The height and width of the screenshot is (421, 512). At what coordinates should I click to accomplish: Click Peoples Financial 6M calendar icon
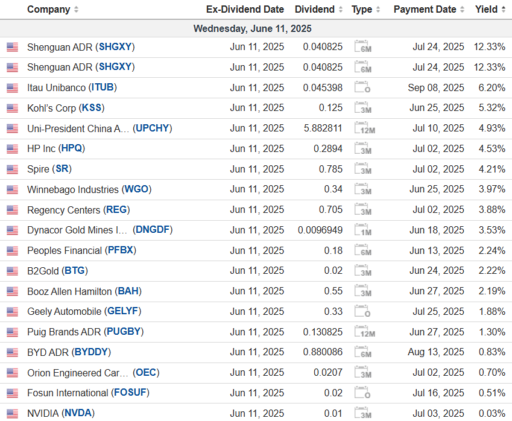click(x=363, y=250)
